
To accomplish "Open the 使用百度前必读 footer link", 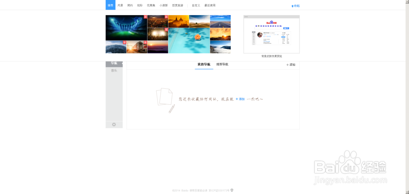I will point(198,191).
